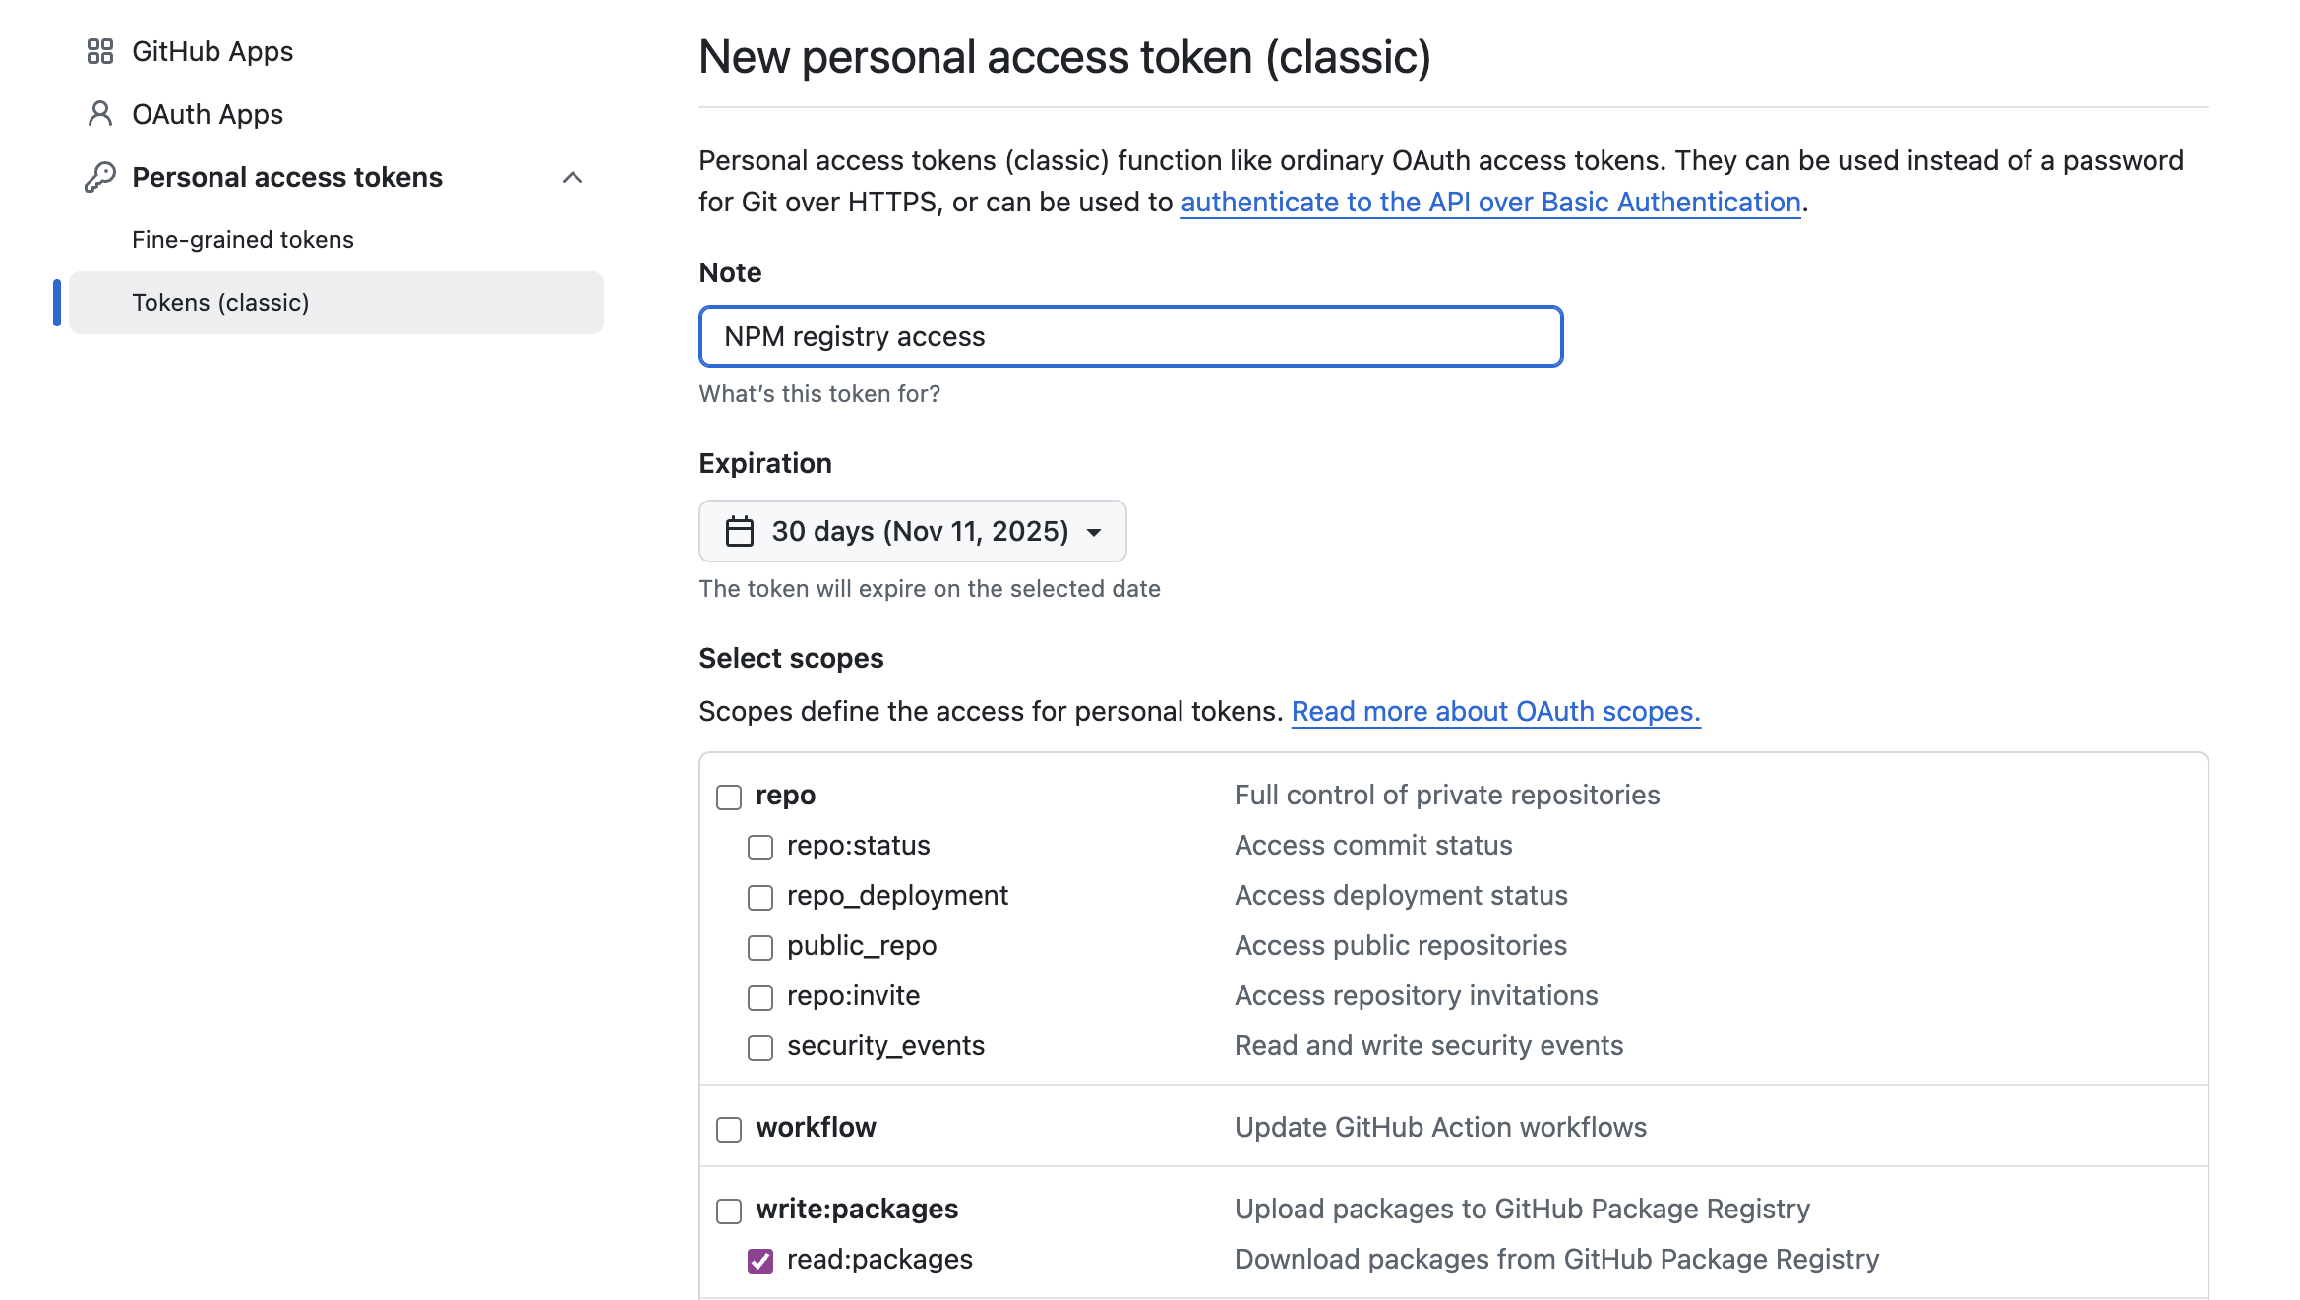Check the repo_deployment scope

[760, 897]
